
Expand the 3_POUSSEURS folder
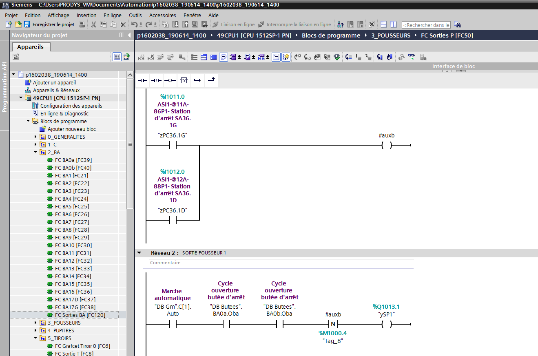point(35,323)
